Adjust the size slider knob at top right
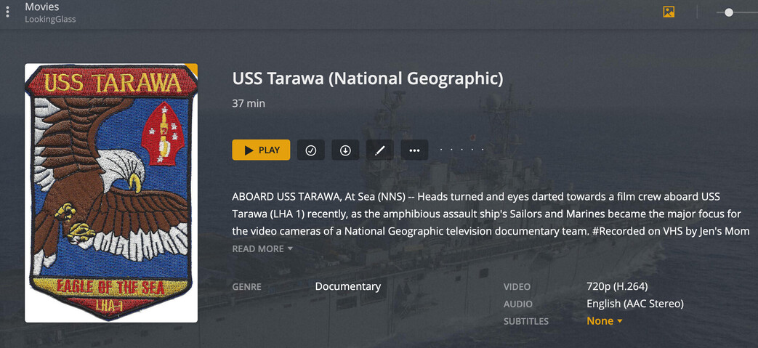758x348 pixels. 729,12
